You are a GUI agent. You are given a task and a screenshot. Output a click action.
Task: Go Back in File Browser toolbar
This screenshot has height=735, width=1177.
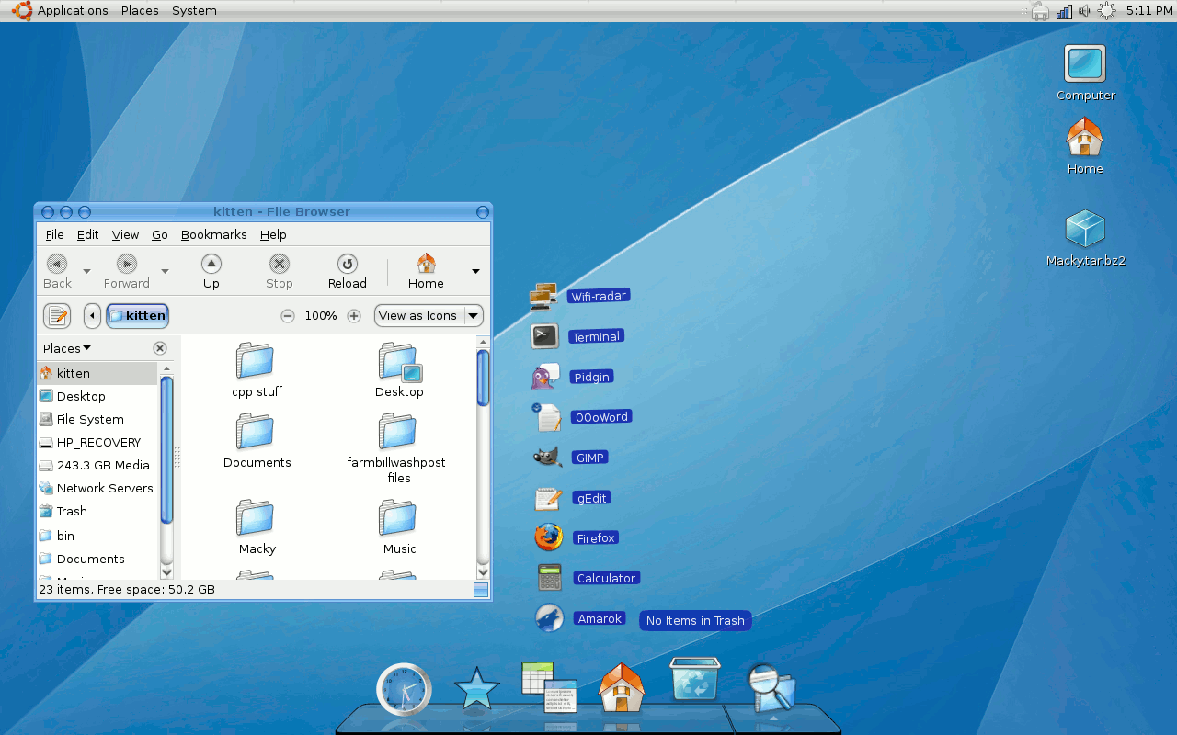57,272
